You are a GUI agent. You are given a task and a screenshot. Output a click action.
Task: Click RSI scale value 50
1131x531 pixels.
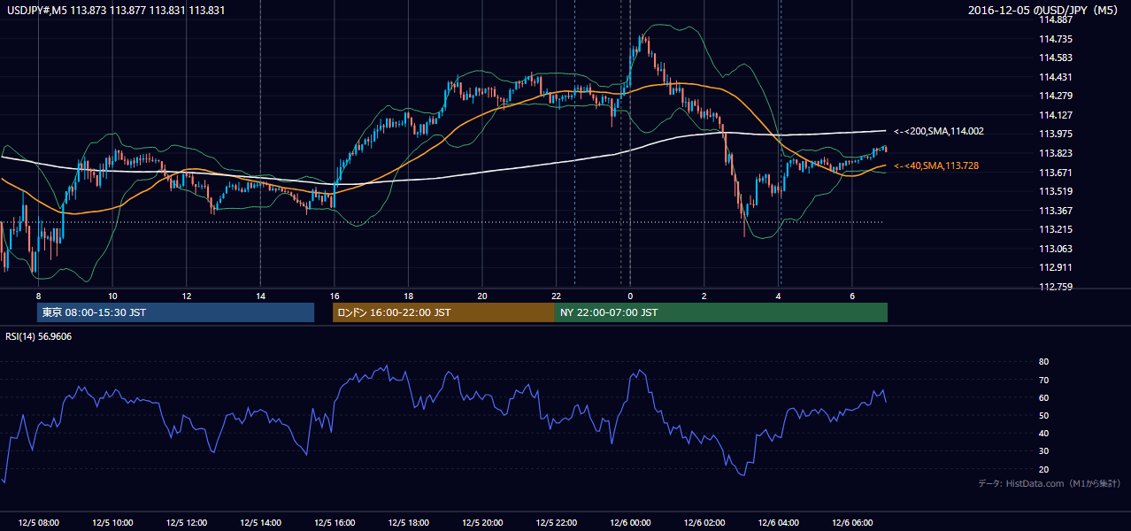[x=1043, y=415]
